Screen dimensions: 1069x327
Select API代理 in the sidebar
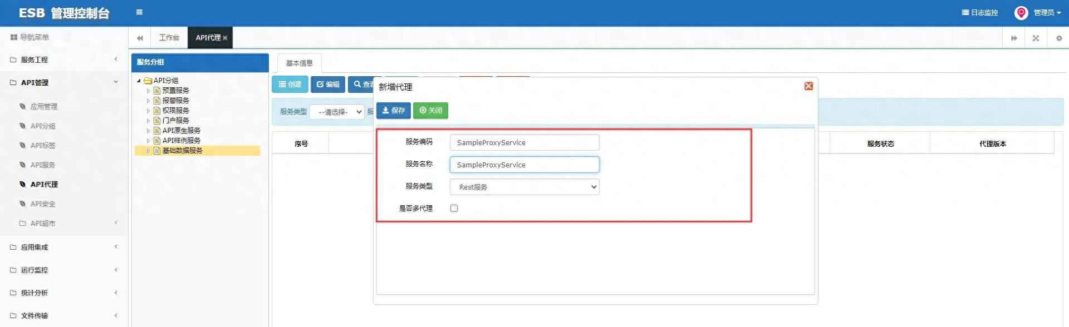[x=43, y=184]
